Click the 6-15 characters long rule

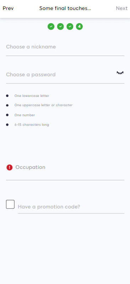click(x=32, y=125)
